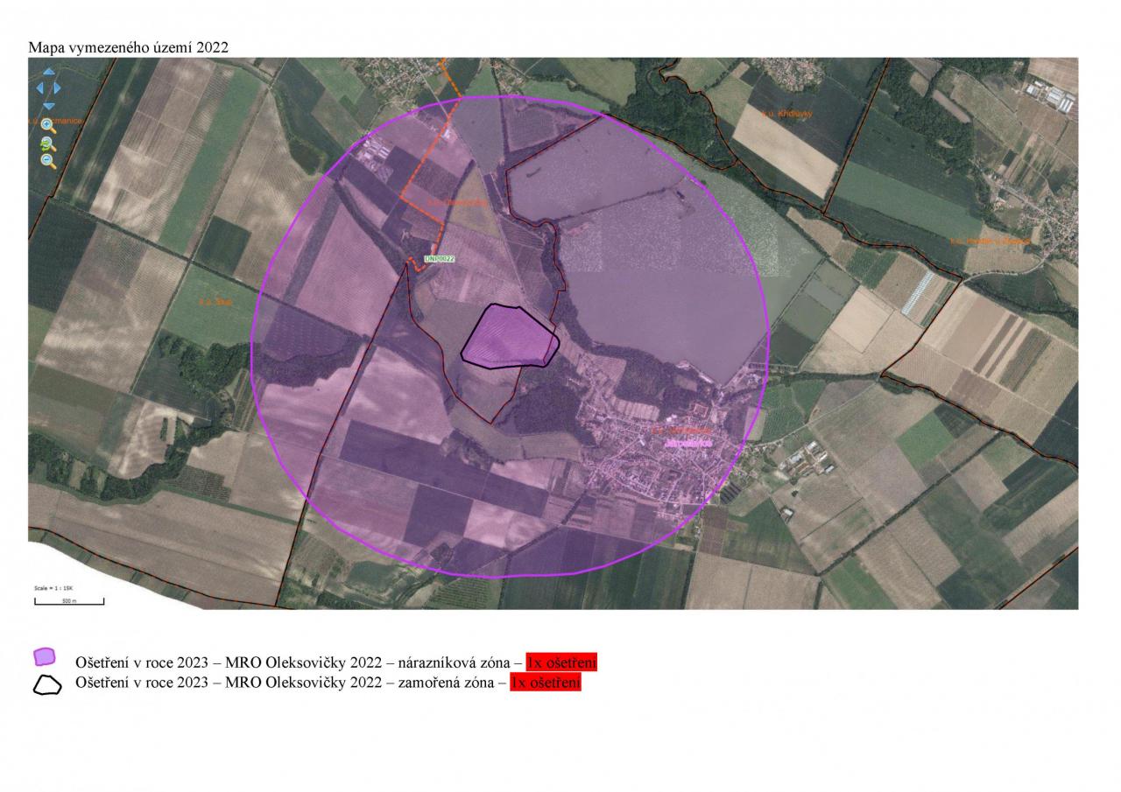This screenshot has height=792, width=1121.
Task: Select the DNP0022 map label
Action: (x=441, y=259)
